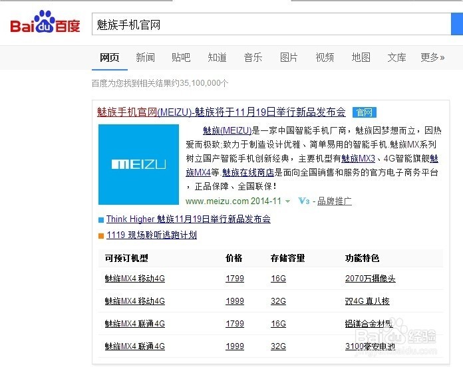Open the 品牌推广 link
The image size is (463, 367).
[x=335, y=201]
